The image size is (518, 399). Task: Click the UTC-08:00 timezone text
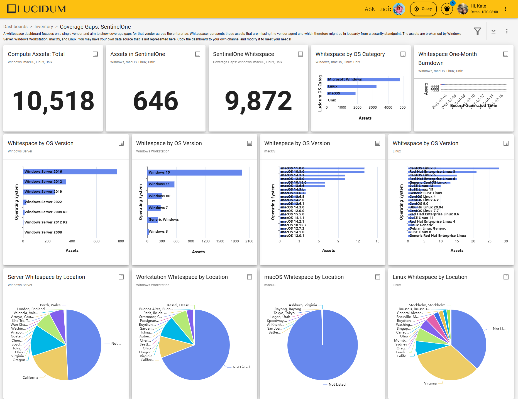pyautogui.click(x=490, y=12)
